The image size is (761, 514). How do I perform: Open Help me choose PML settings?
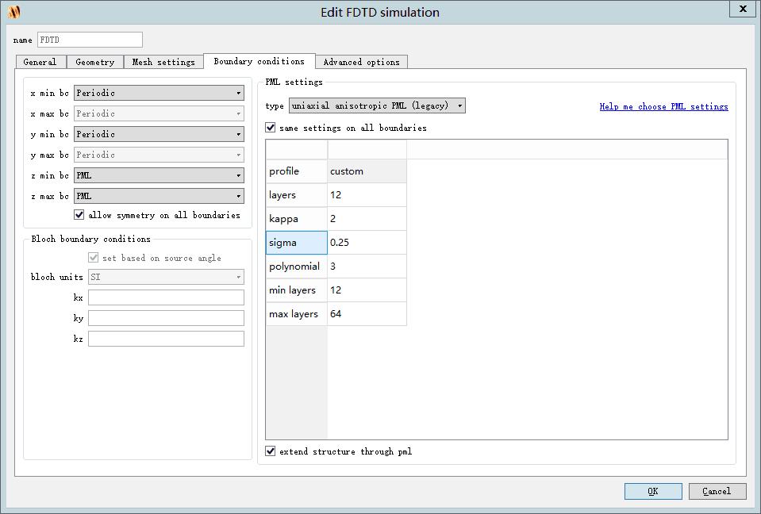[663, 106]
